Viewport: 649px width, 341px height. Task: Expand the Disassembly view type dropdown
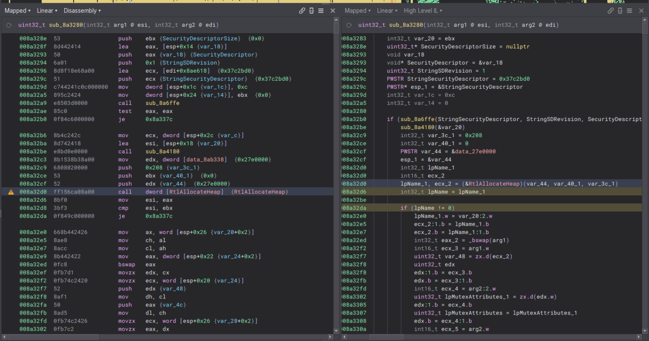82,11
